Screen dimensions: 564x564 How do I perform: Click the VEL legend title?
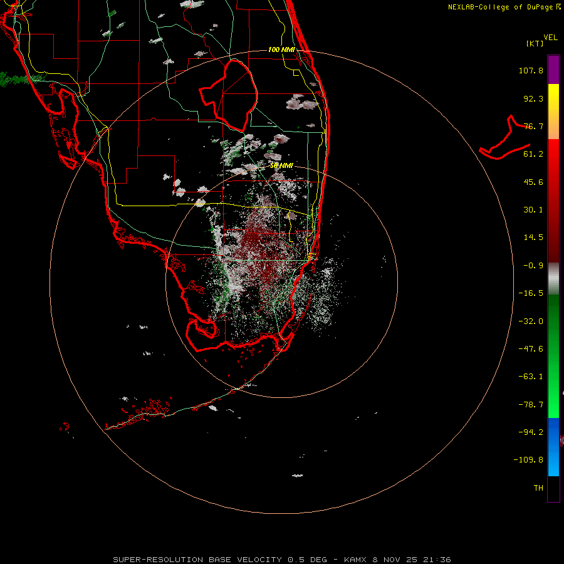pos(550,38)
